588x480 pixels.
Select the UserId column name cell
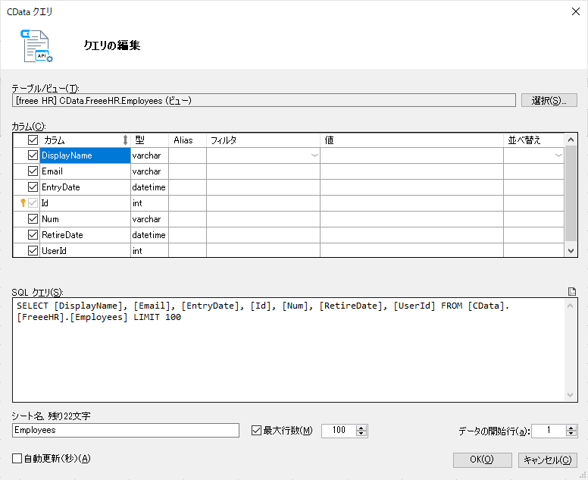tap(85, 250)
